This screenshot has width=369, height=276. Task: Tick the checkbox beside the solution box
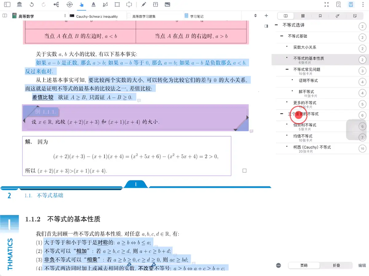(244, 171)
